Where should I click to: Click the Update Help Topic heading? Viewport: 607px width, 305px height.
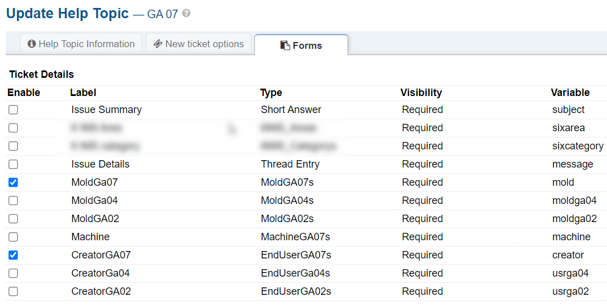[68, 14]
